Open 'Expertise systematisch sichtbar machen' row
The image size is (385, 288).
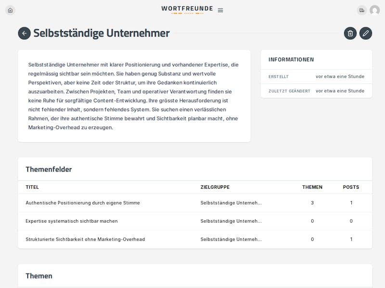point(195,221)
